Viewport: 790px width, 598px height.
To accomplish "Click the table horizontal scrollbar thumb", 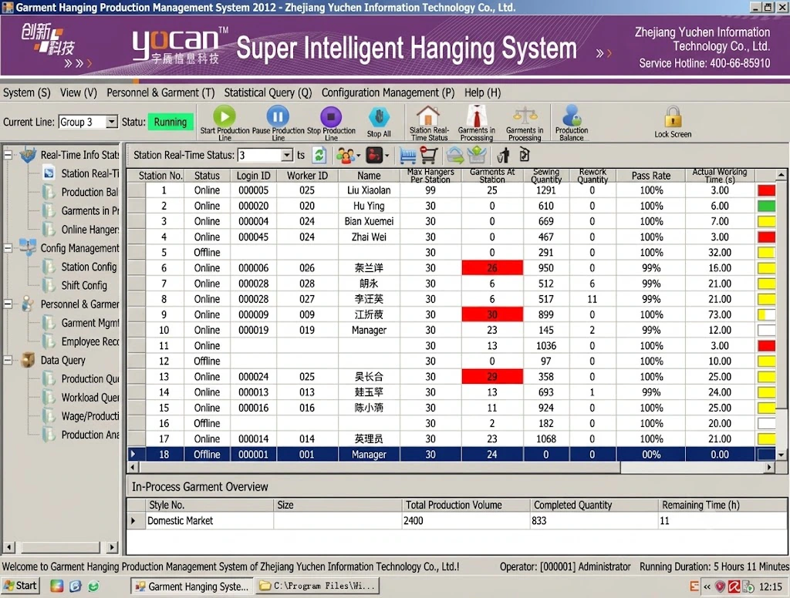I will tap(379, 467).
